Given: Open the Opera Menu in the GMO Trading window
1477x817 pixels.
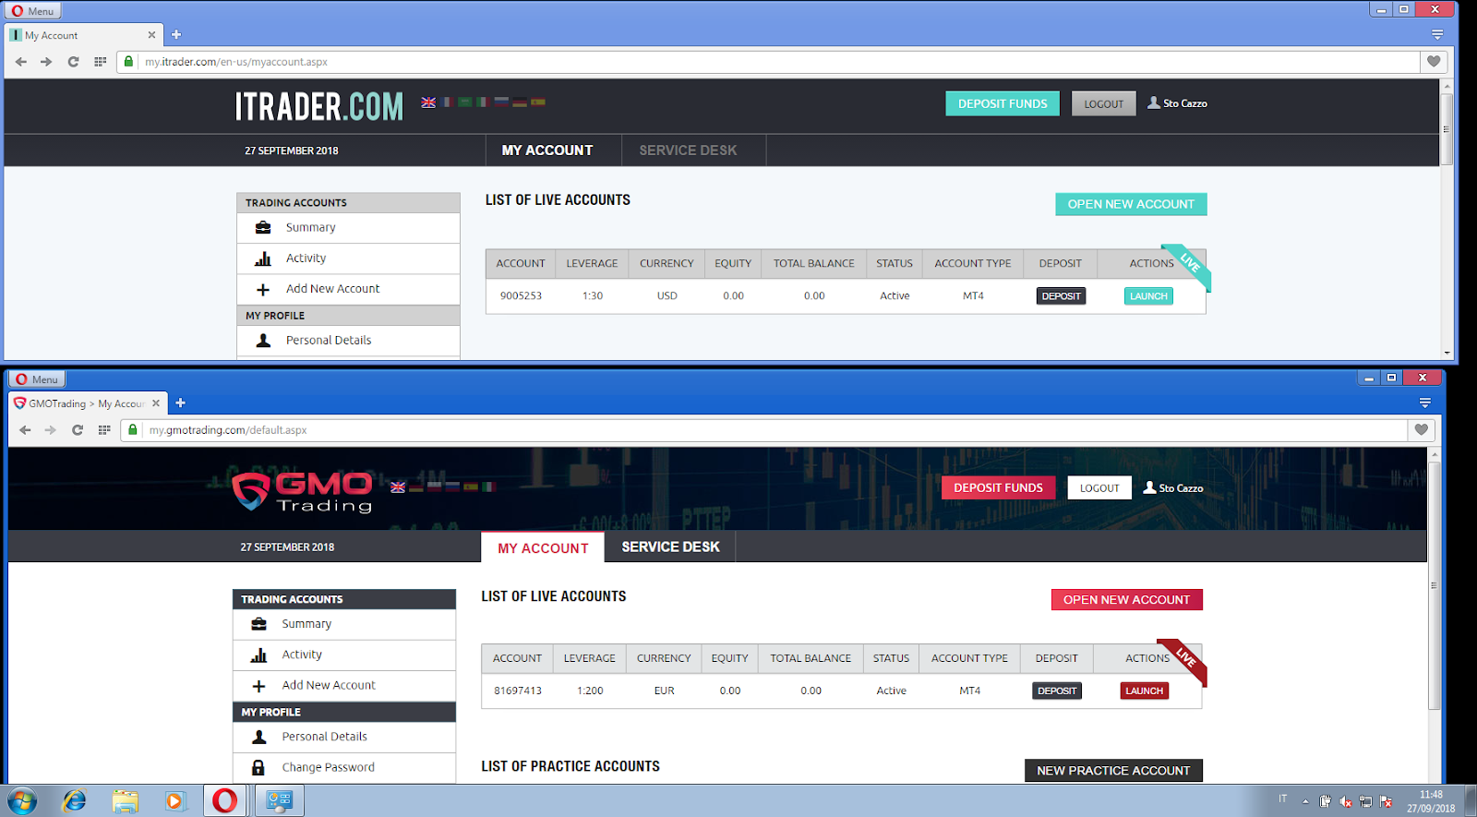Looking at the screenshot, I should pyautogui.click(x=37, y=379).
